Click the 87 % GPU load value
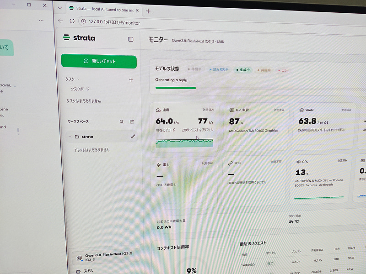Screen dimensions: 366x274 (x=236, y=121)
